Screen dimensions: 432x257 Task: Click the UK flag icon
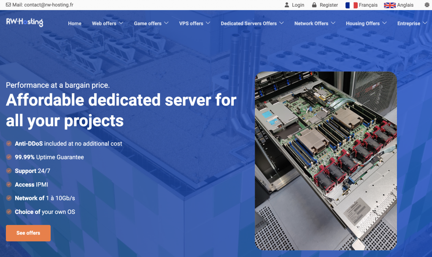pos(390,5)
